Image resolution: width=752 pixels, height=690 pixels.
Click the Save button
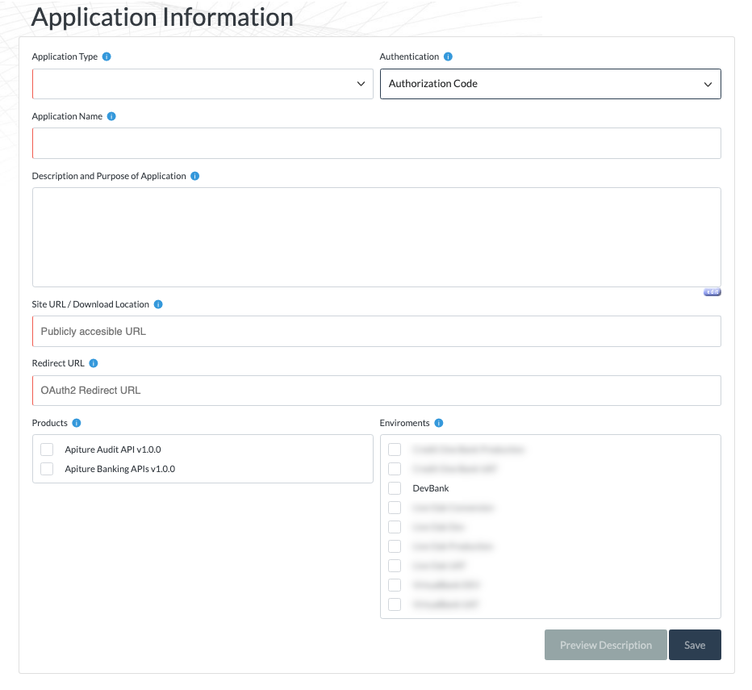tap(695, 645)
